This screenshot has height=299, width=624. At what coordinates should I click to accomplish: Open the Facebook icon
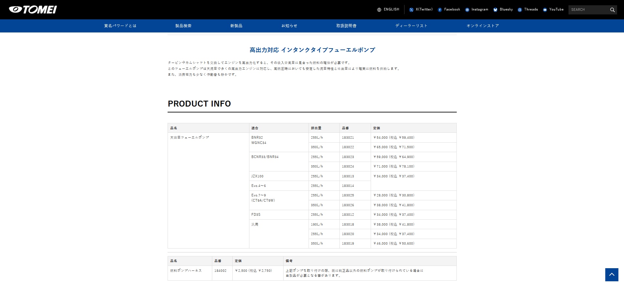pos(440,10)
